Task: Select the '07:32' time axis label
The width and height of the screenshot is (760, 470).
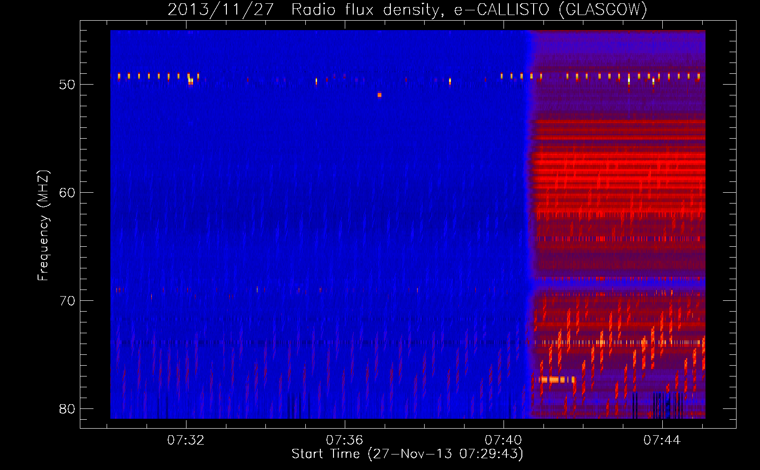Action: 186,440
